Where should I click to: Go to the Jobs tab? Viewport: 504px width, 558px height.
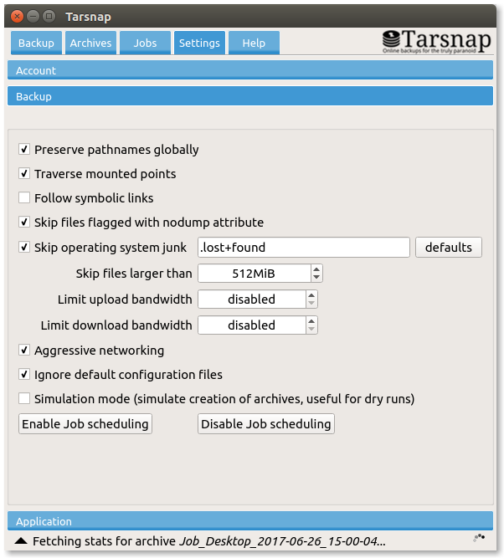tap(145, 43)
